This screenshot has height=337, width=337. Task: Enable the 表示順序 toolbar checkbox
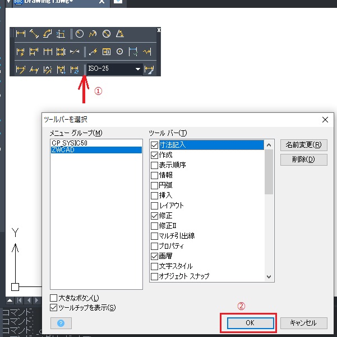pyautogui.click(x=154, y=165)
